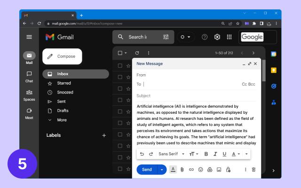Attach files with paperclip icon
The image size is (301, 188).
coord(182,170)
